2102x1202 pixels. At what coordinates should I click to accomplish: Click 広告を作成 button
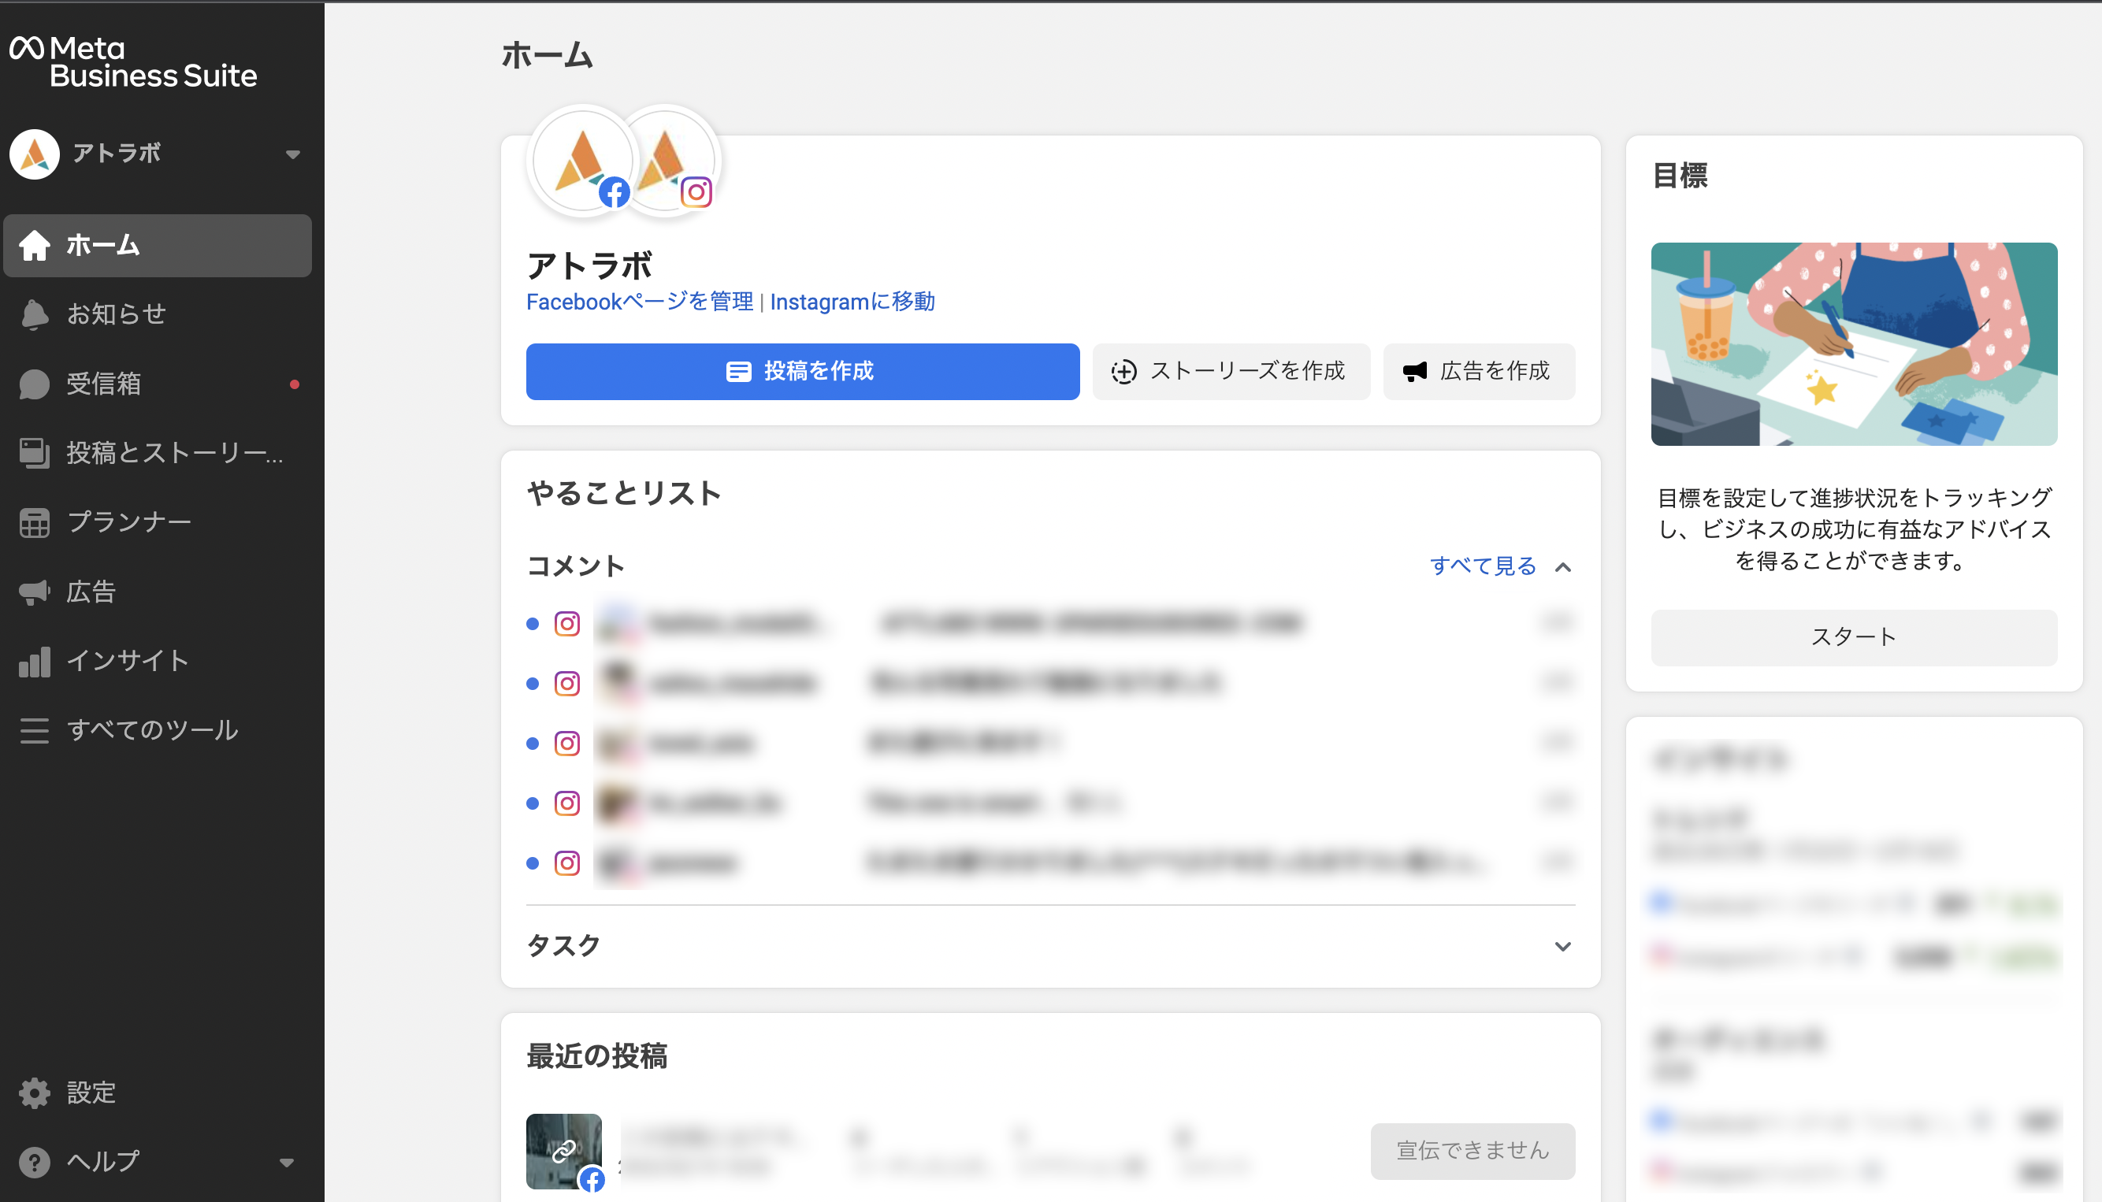point(1479,372)
